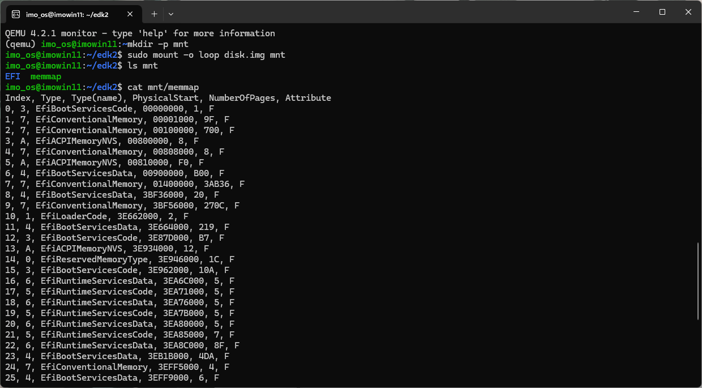
Task: Click the memmap column header line
Action: pyautogui.click(x=168, y=98)
